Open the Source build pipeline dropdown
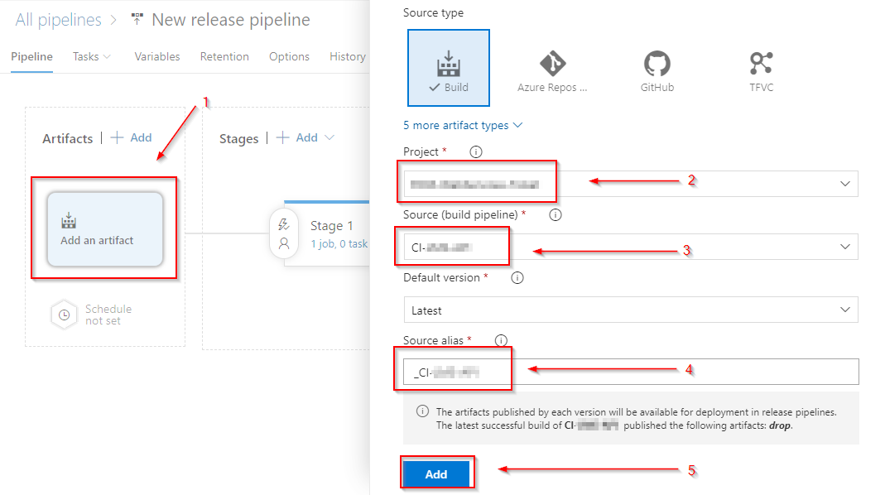 pyautogui.click(x=844, y=247)
